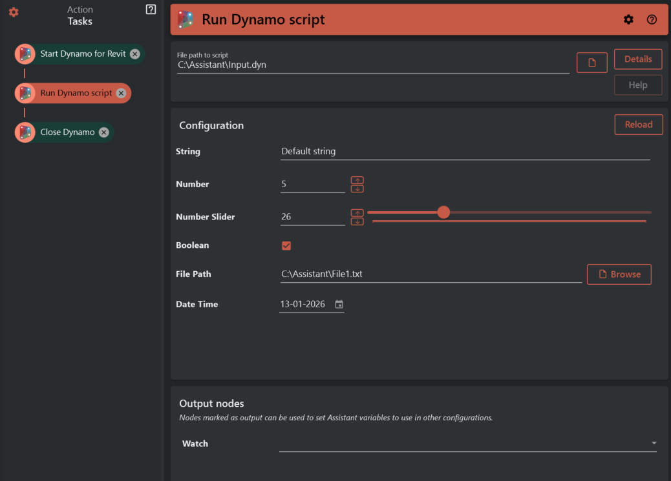Click the Help button below Details
671x481 pixels.
pyautogui.click(x=637, y=85)
